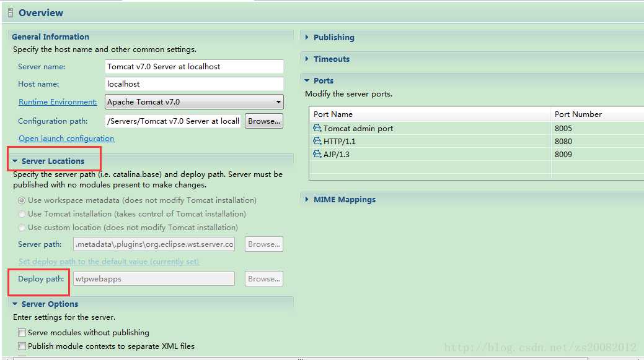Click the Port Number column header
This screenshot has height=360, width=644.
click(597, 114)
